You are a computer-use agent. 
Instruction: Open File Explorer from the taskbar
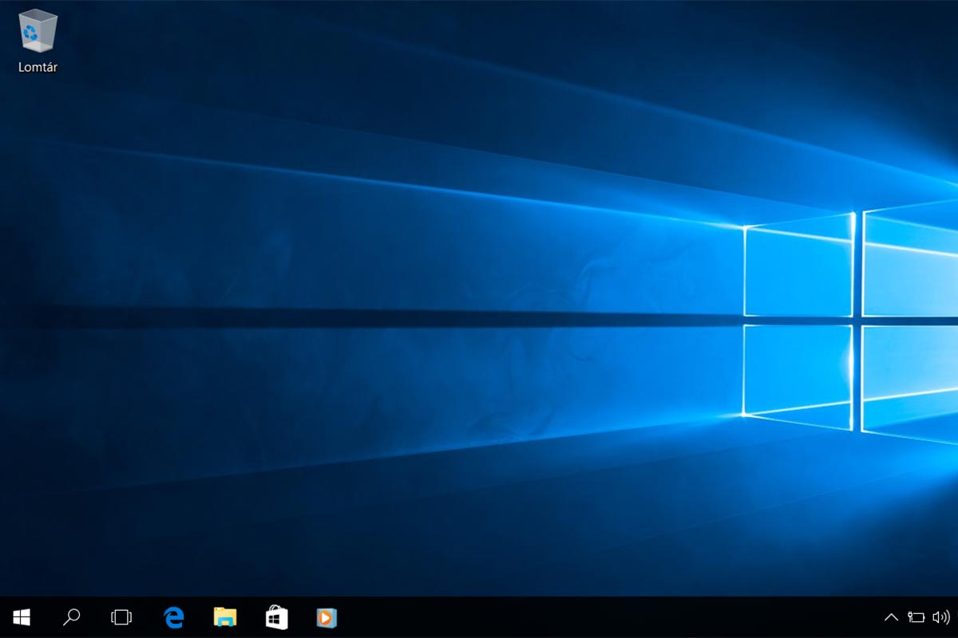(x=225, y=617)
